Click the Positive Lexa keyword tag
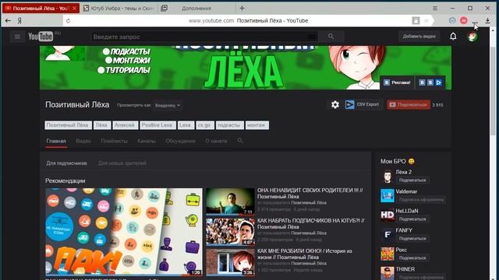 click(x=157, y=125)
